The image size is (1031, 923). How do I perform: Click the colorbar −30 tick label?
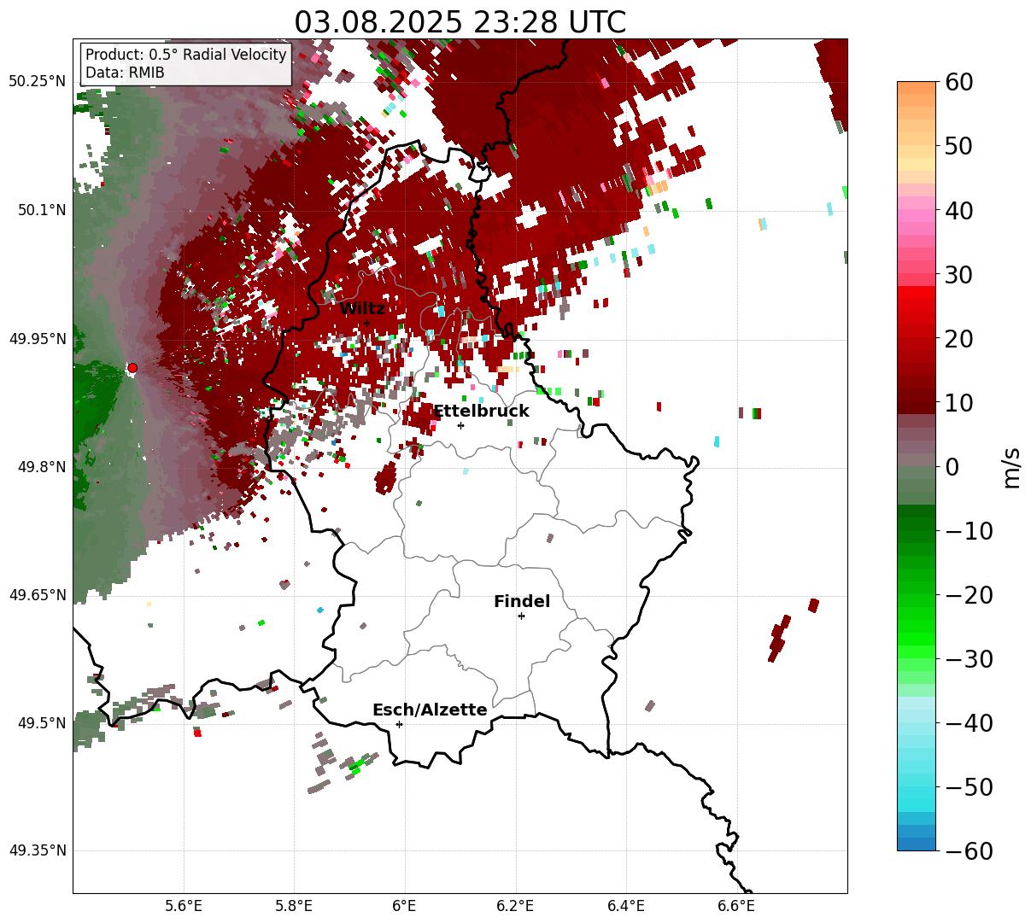968,658
